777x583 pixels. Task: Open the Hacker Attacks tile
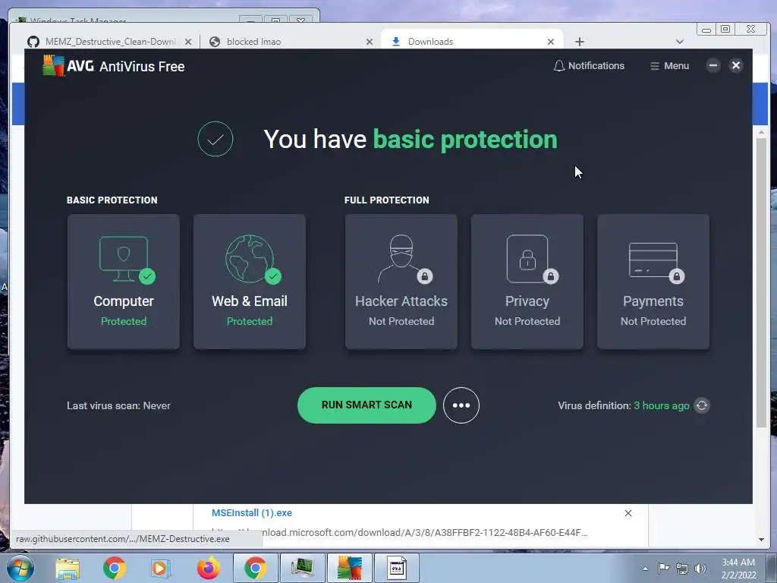click(401, 281)
